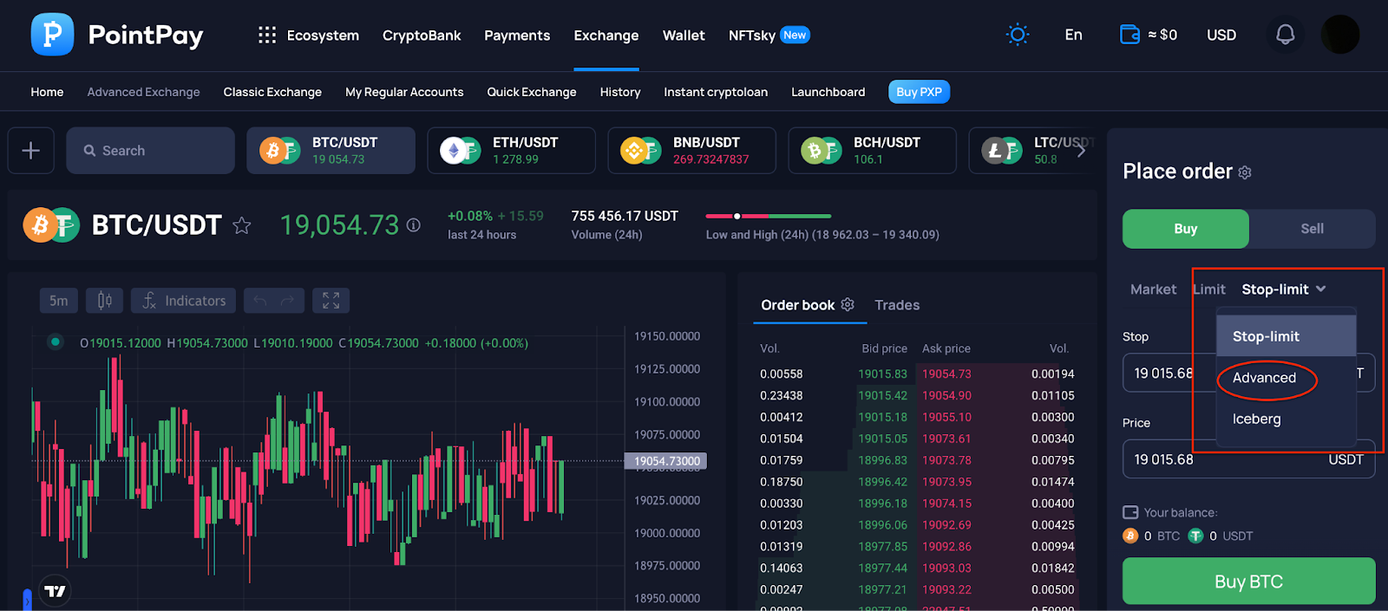The width and height of the screenshot is (1388, 611).
Task: Switch to the Trades tab
Action: tap(897, 305)
